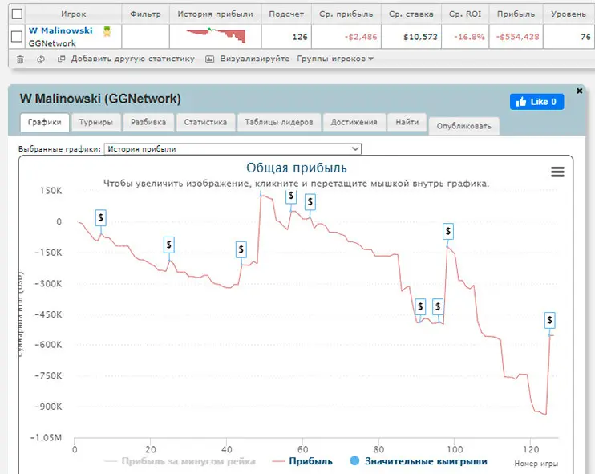The height and width of the screenshot is (474, 595).
Task: Click Добавить другую статистику
Action: [132, 59]
